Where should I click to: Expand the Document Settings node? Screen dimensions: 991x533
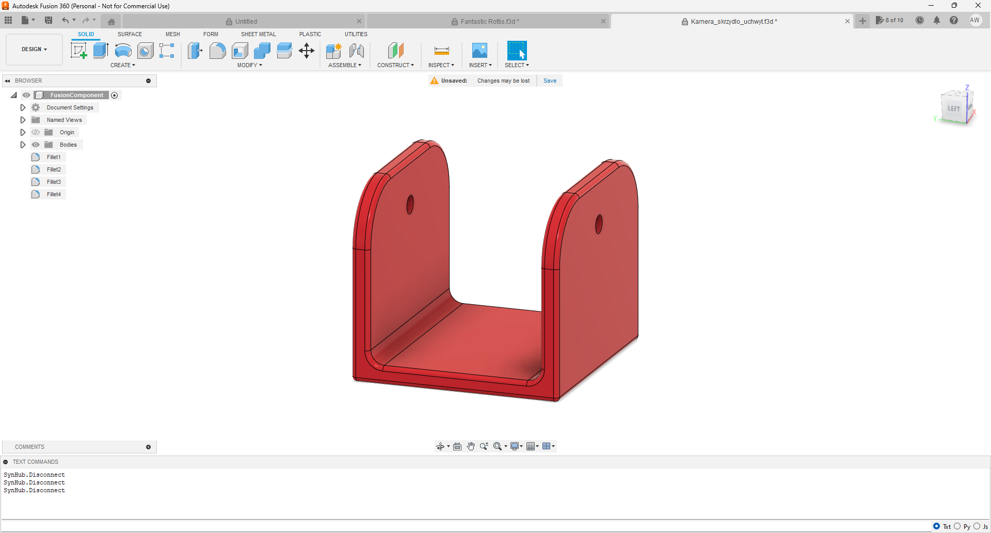click(x=23, y=107)
